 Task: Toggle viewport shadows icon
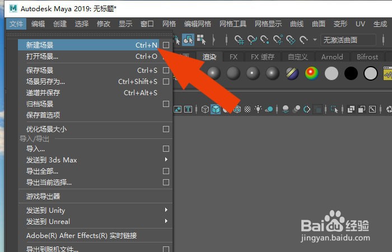[x=269, y=109]
